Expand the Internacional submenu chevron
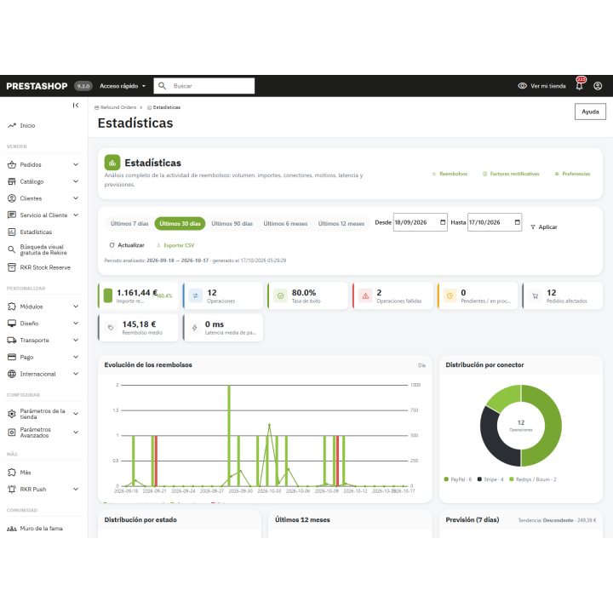Viewport: 613px width, 613px height. 76,374
